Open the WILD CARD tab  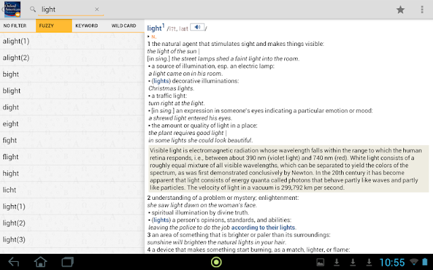pyautogui.click(x=124, y=26)
